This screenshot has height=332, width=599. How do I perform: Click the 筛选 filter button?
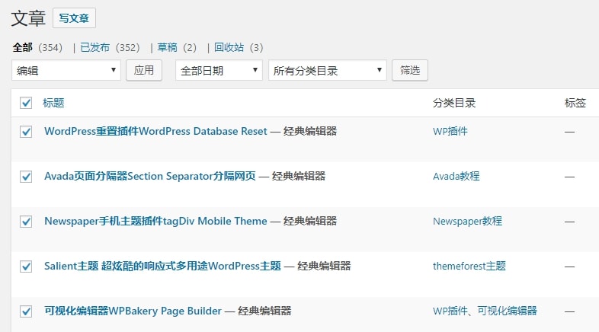click(x=410, y=71)
